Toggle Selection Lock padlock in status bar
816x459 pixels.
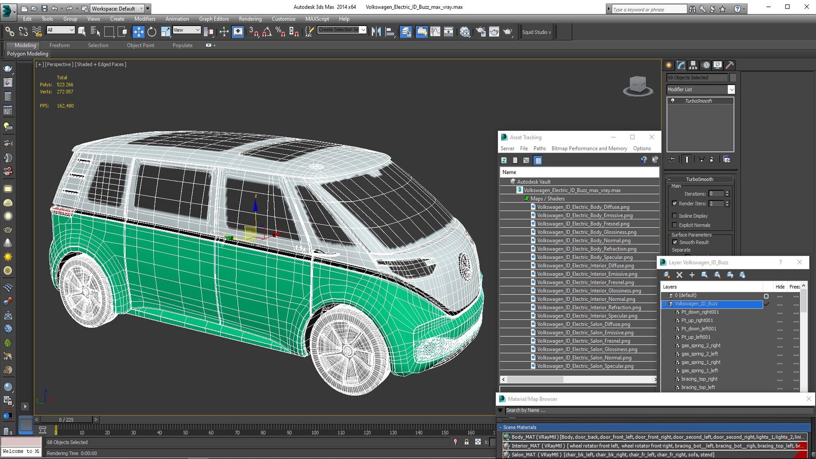467,442
